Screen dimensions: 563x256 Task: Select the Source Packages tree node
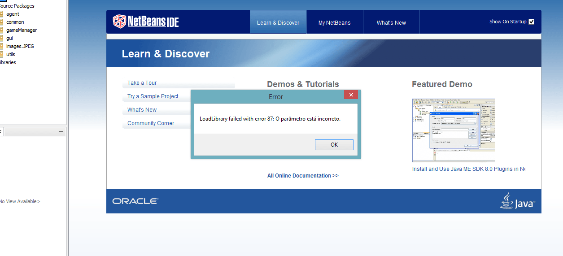(x=17, y=6)
